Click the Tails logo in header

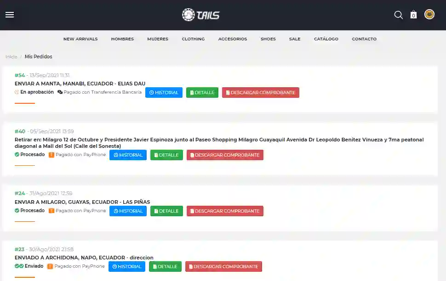click(200, 15)
